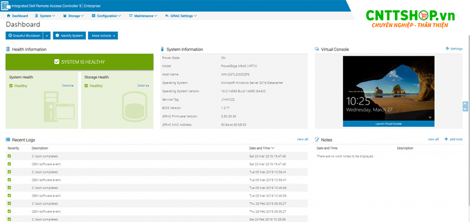Click the page scroll control at right edge

click(x=465, y=106)
